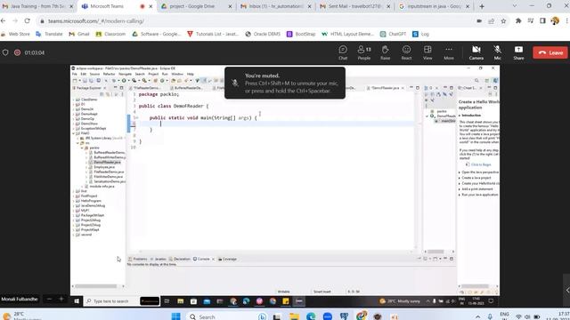570x320 pixels.
Task: Show the People participants list
Action: [x=364, y=52]
